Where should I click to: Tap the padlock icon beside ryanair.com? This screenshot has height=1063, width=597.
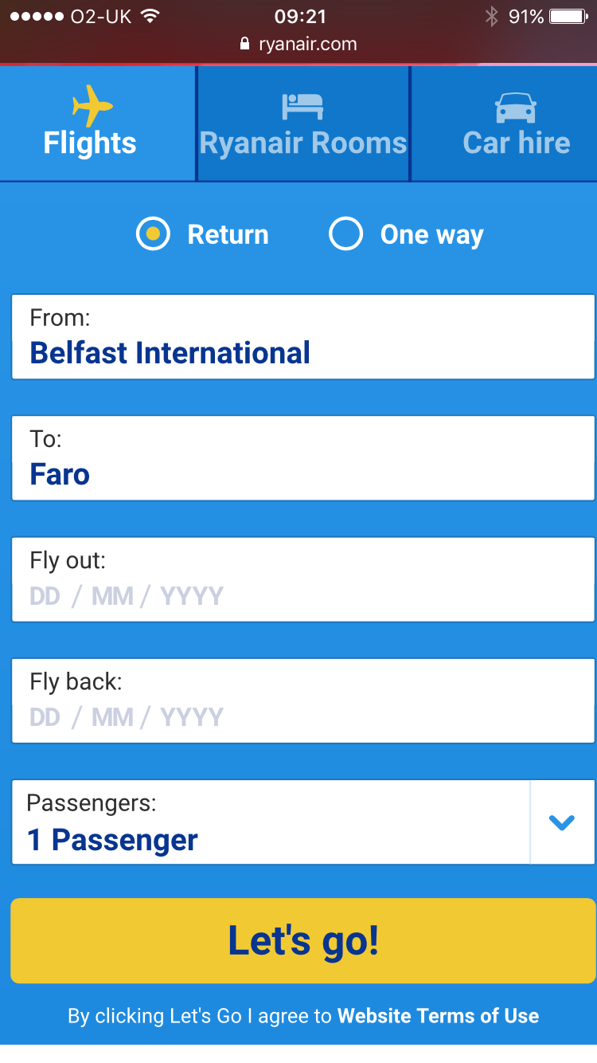pos(245,45)
